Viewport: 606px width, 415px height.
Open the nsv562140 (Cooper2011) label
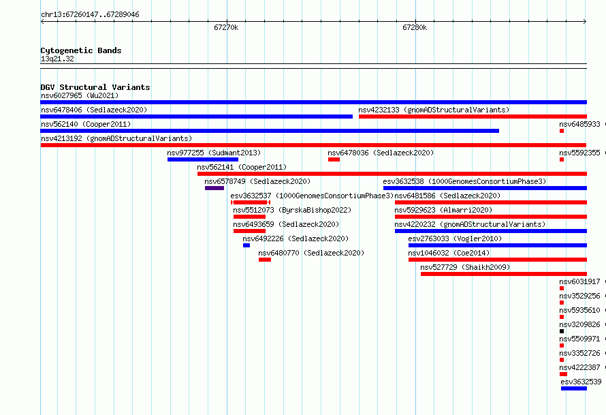point(86,124)
